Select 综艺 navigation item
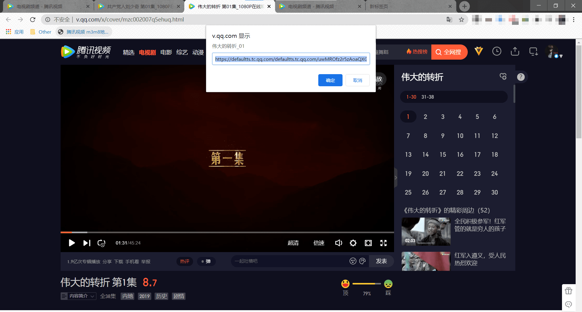The height and width of the screenshot is (312, 582). 182,52
